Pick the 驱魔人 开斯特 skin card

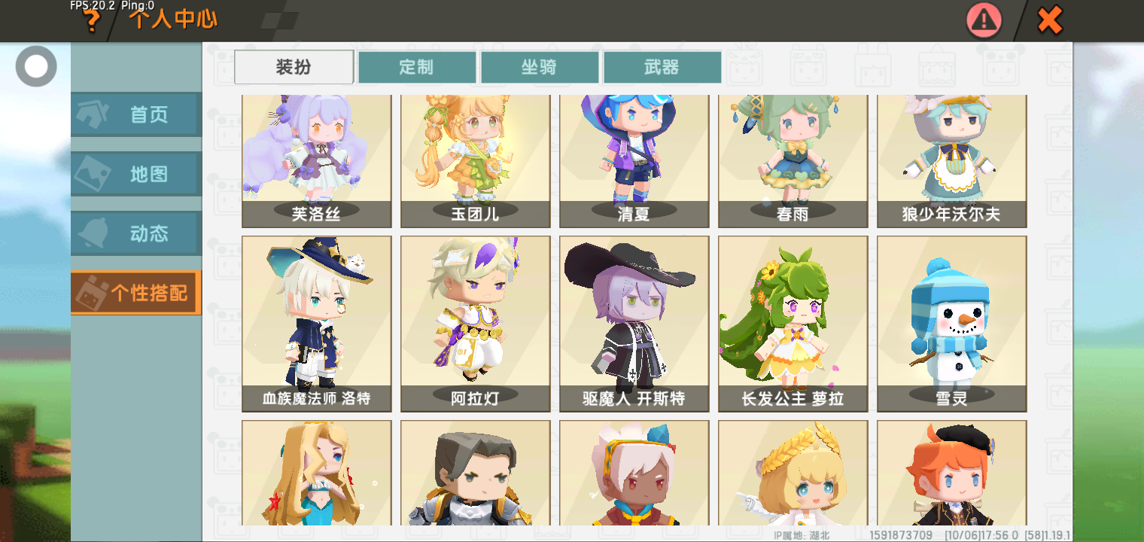pos(634,324)
